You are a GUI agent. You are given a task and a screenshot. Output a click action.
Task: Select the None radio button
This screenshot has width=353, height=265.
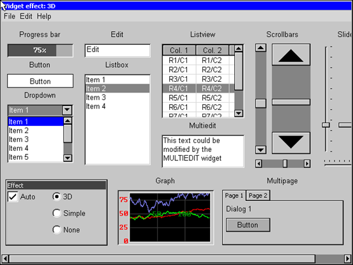coord(57,230)
